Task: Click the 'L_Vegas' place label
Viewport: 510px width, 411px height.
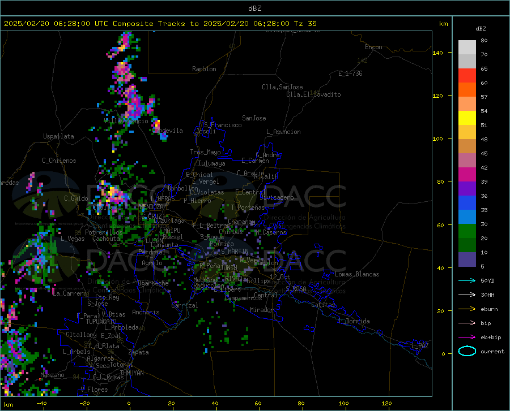Action: click(73, 239)
